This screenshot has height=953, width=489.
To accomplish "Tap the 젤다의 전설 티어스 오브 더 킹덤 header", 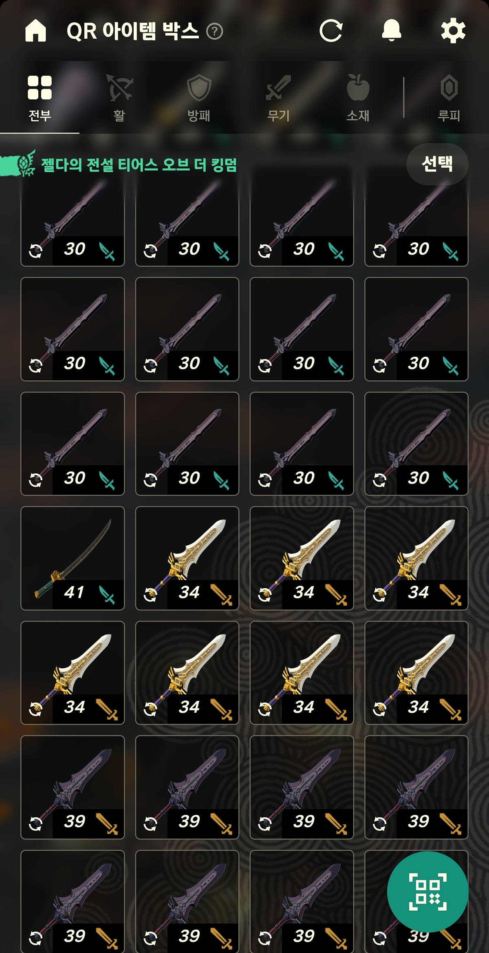I will [x=139, y=165].
